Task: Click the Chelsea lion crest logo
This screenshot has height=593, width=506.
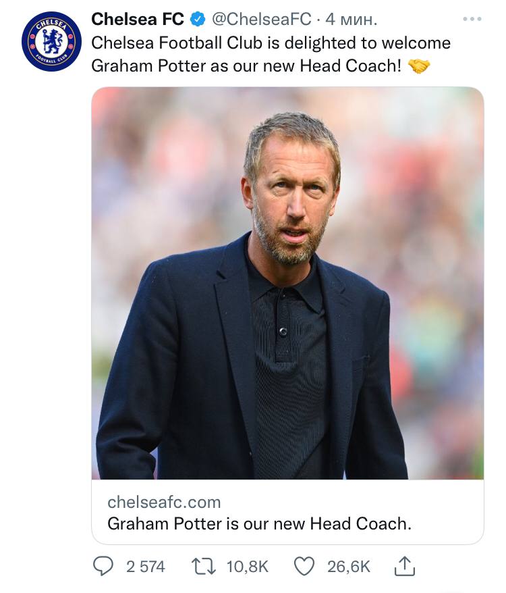Action: (x=52, y=42)
